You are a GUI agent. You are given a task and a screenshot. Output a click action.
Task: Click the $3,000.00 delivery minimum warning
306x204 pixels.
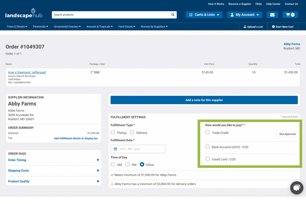tap(153, 184)
